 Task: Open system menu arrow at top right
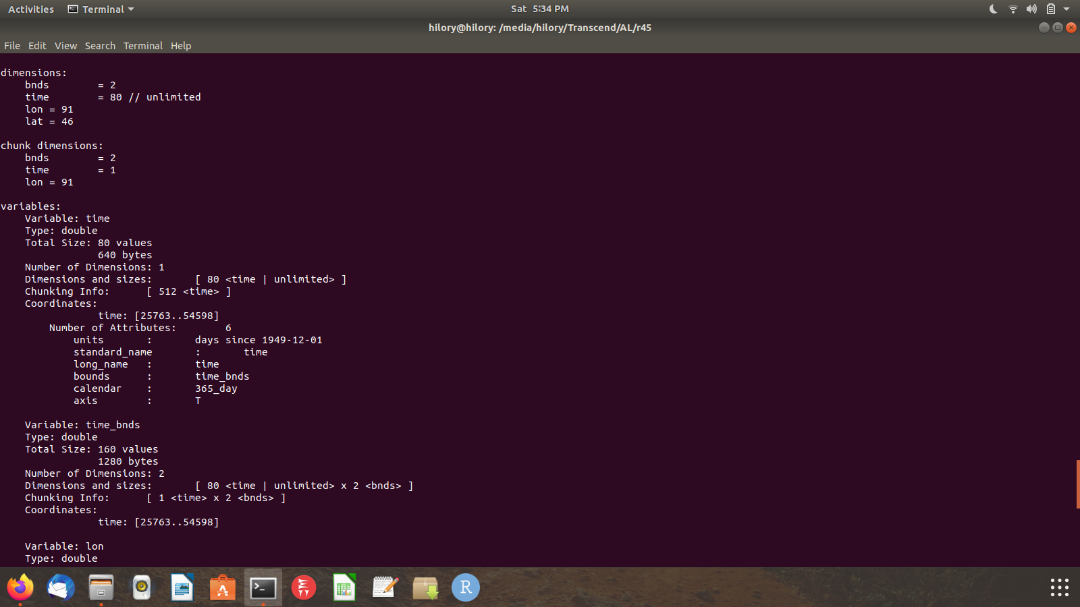click(x=1066, y=9)
